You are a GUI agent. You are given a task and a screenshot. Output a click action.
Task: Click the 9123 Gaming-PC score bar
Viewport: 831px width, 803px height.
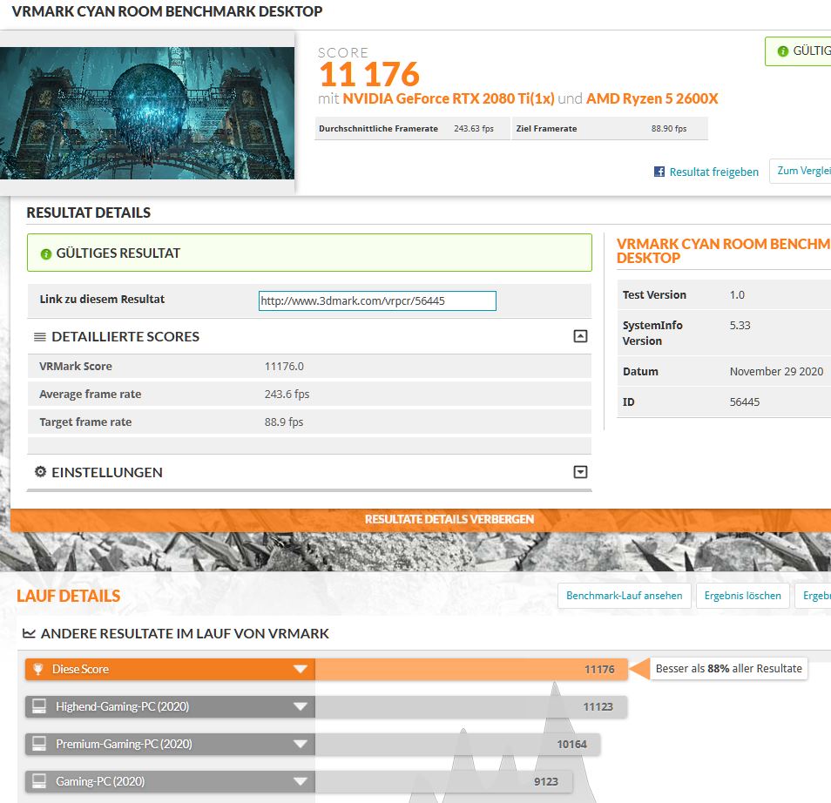[443, 781]
